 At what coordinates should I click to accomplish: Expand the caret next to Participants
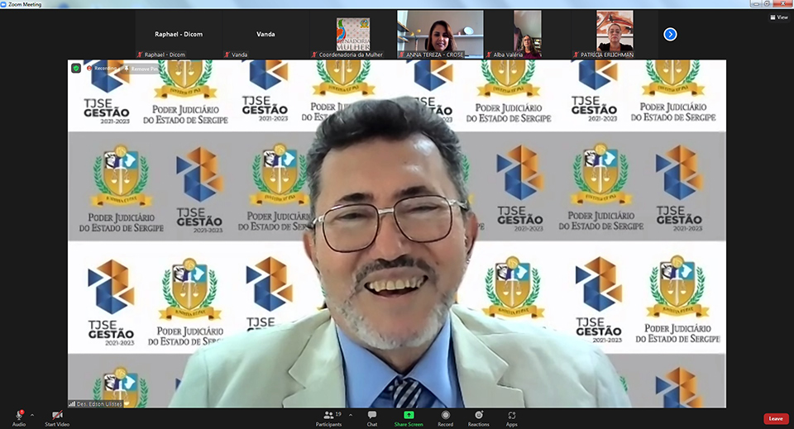click(351, 414)
